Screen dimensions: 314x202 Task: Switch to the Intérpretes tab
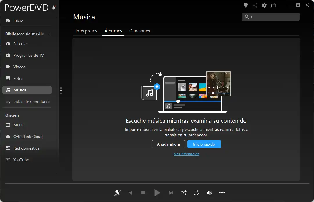click(86, 31)
